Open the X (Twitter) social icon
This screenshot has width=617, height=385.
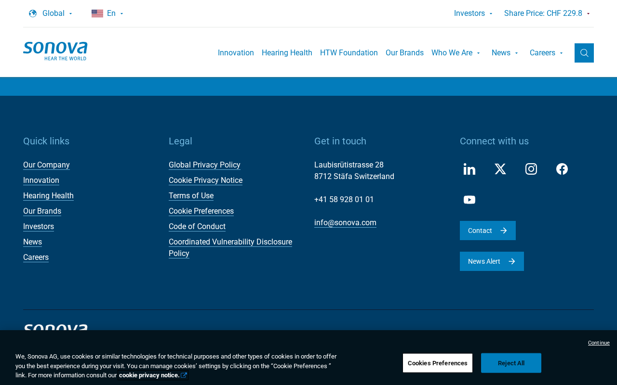click(500, 169)
